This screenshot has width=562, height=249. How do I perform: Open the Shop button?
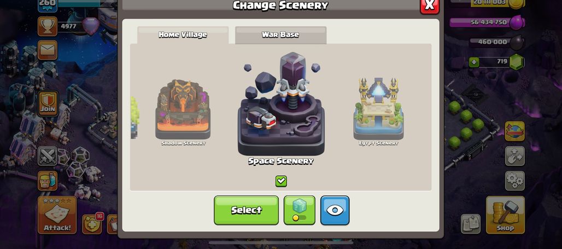pos(505,215)
